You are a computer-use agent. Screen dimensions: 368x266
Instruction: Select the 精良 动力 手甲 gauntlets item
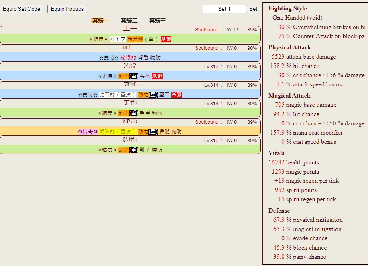130,113
